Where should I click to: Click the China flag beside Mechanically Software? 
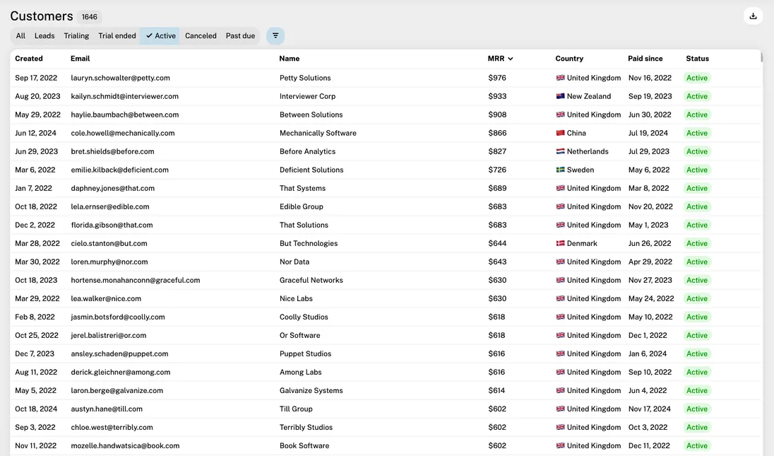click(x=560, y=132)
